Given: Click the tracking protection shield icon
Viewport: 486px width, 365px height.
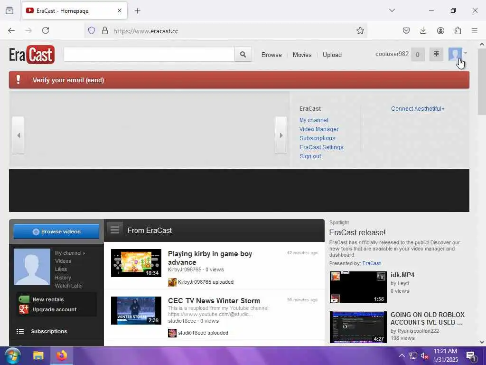Looking at the screenshot, I should tap(92, 31).
